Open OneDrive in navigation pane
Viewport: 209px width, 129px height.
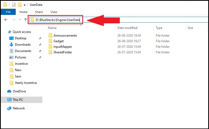coord(19,91)
